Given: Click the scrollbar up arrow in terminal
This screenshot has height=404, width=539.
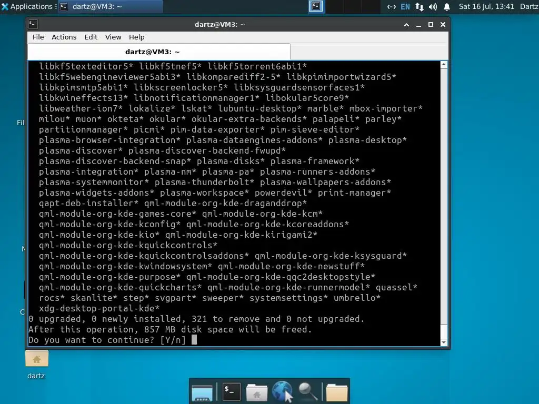Looking at the screenshot, I should [444, 65].
